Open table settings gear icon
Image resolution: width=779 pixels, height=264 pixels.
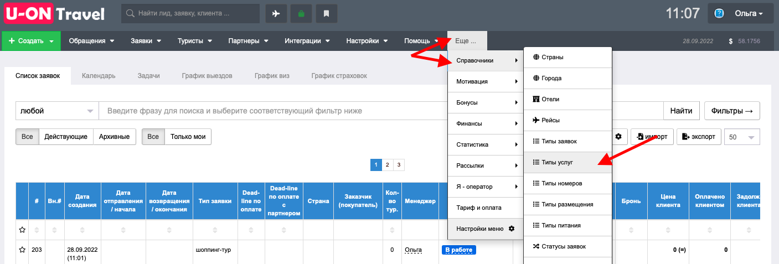point(618,137)
